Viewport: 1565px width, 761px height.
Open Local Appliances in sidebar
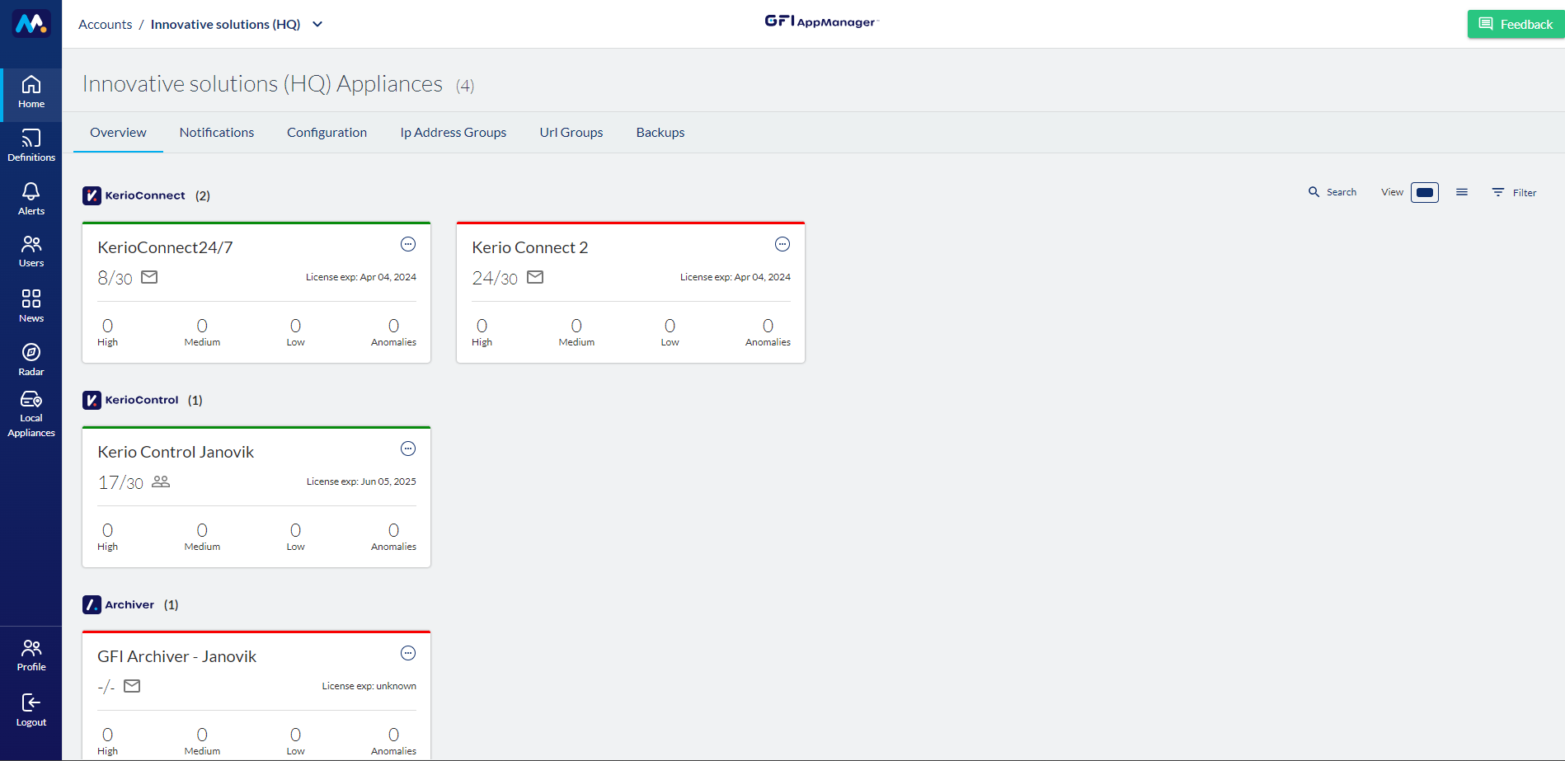(31, 414)
